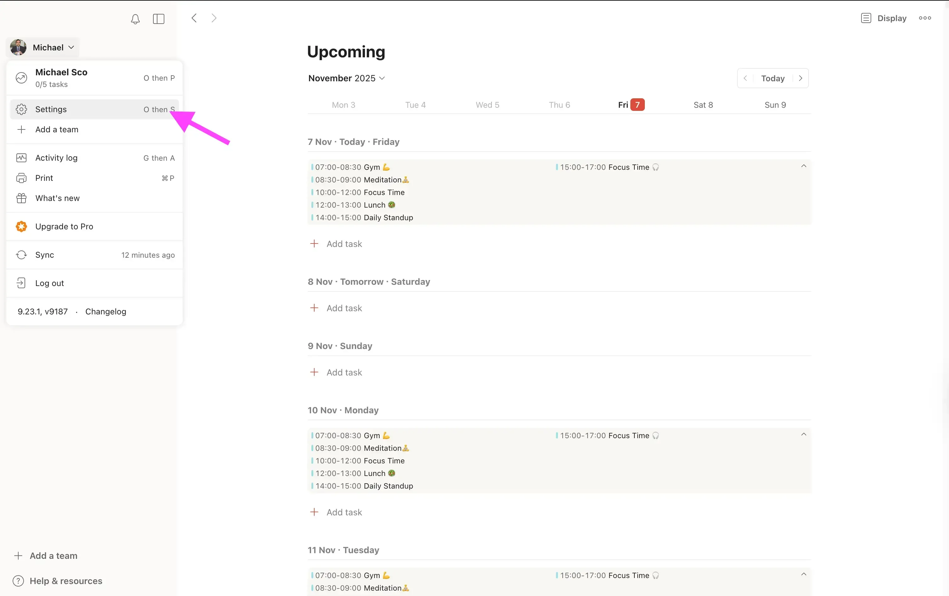This screenshot has width=949, height=596.
Task: Click the printer icon beside Print
Action: tap(21, 178)
